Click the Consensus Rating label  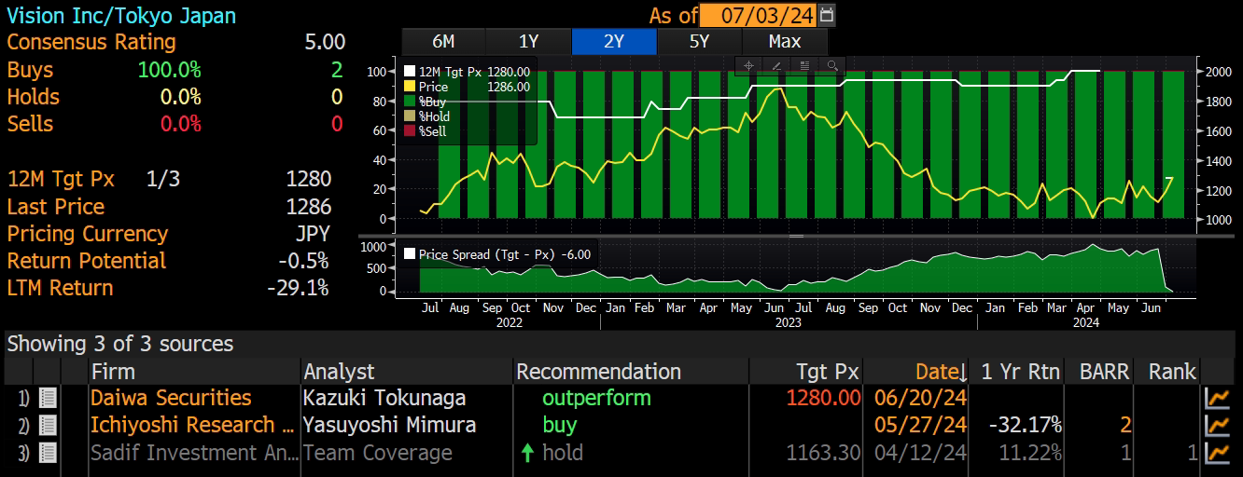click(x=91, y=42)
